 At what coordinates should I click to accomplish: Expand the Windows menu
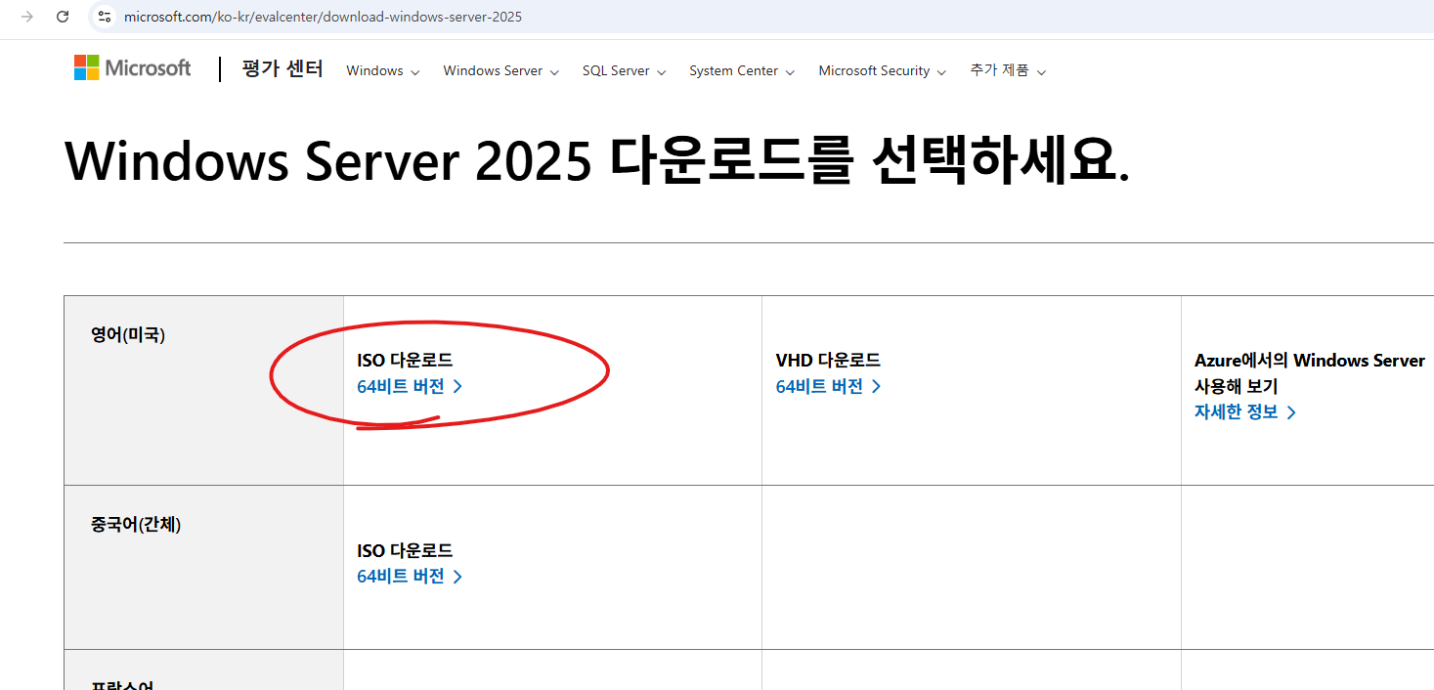click(x=383, y=70)
